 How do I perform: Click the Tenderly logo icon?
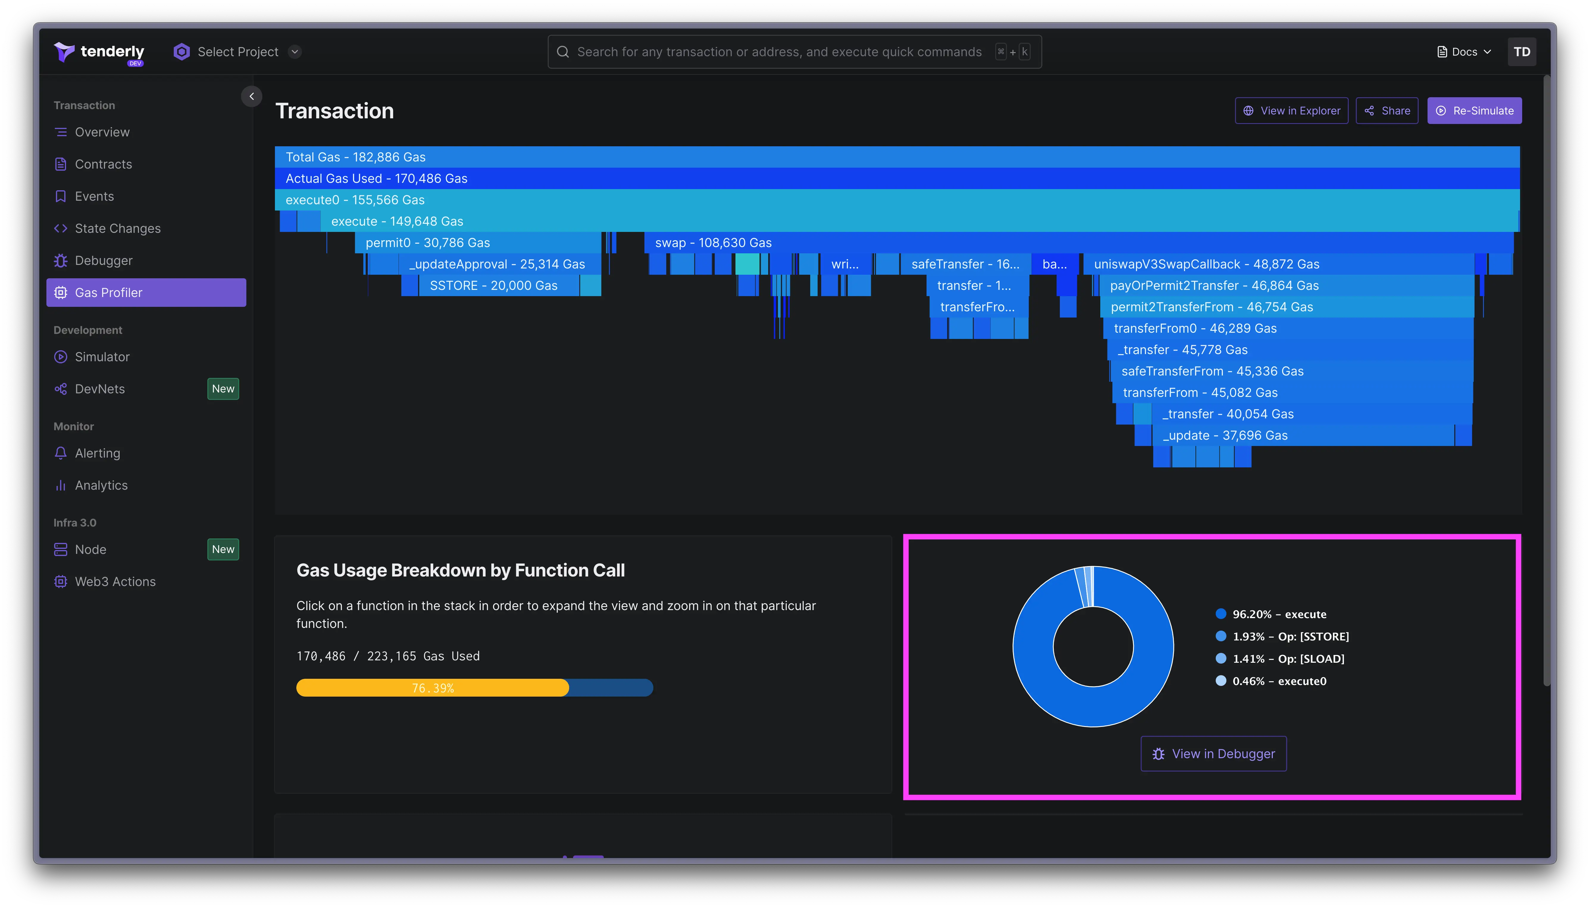coord(64,52)
